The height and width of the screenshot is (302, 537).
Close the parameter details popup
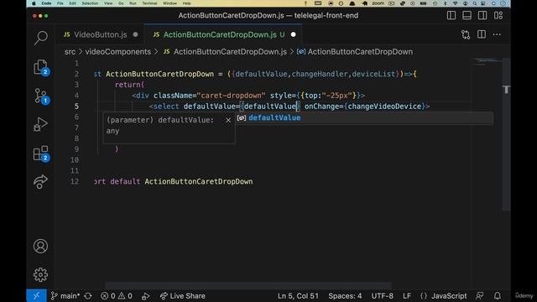[x=228, y=120]
